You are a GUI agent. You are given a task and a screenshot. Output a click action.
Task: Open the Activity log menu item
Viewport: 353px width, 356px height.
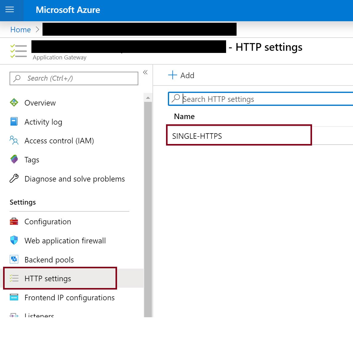tap(43, 122)
